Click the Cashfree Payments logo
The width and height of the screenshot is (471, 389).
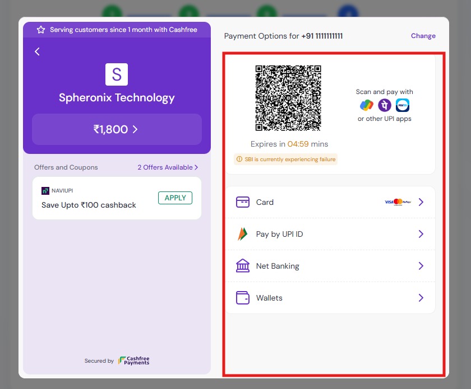(x=133, y=360)
